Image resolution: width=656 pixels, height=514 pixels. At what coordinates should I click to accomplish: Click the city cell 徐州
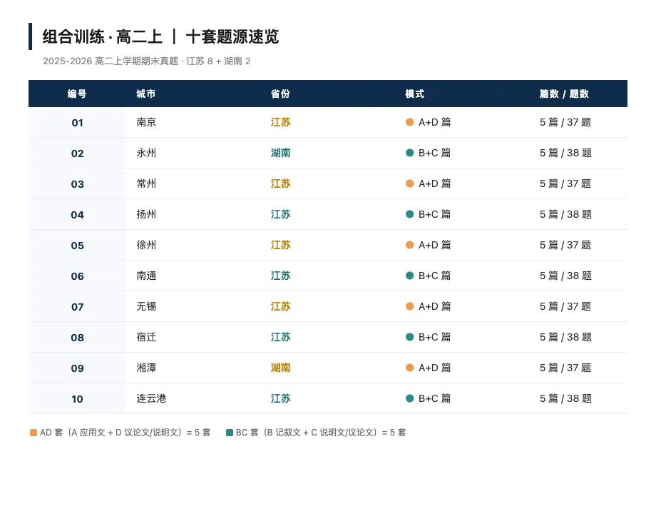click(146, 245)
